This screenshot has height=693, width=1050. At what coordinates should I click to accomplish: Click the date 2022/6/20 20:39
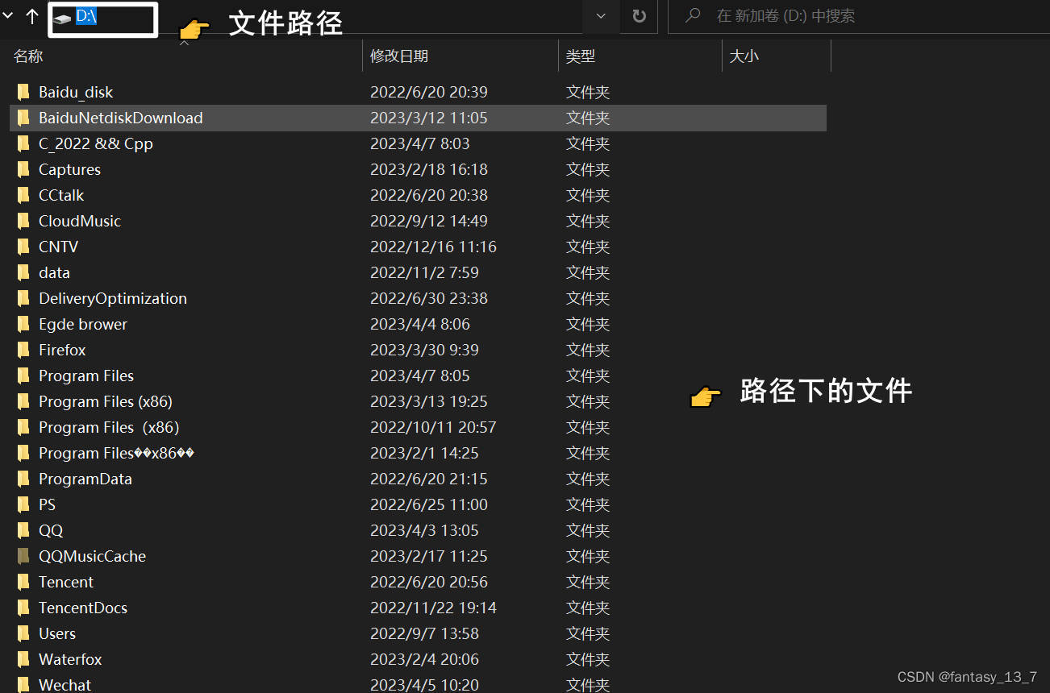(x=429, y=92)
